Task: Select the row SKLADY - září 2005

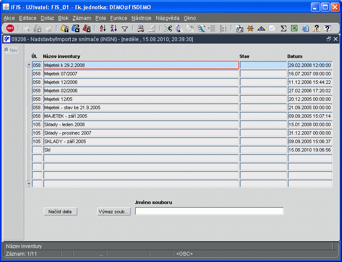Action: (141, 141)
